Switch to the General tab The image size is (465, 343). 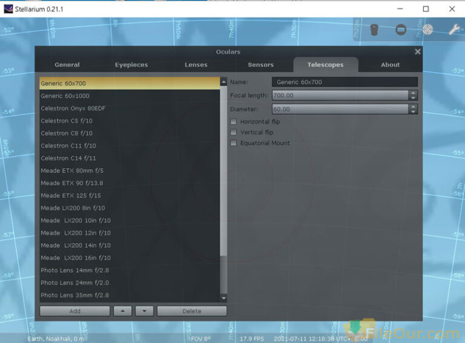point(67,65)
